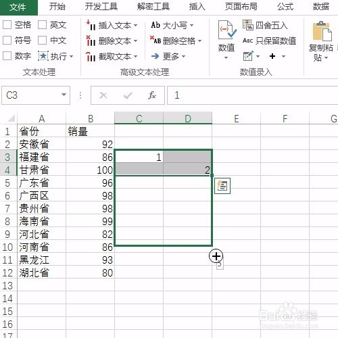Click the More (更多) arrow icon

point(155,56)
